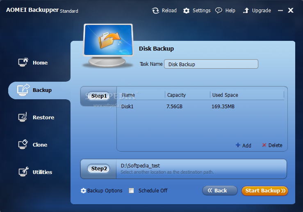The height and width of the screenshot is (212, 303).
Task: Click the 169.35MB used space value
Action: (x=223, y=107)
